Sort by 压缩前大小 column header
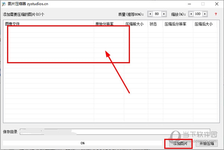Screen dimensions: 224x150 136,24
